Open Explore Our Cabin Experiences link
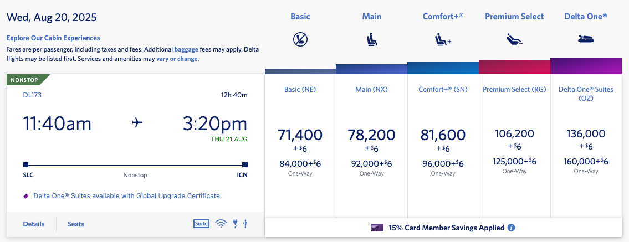 click(53, 38)
